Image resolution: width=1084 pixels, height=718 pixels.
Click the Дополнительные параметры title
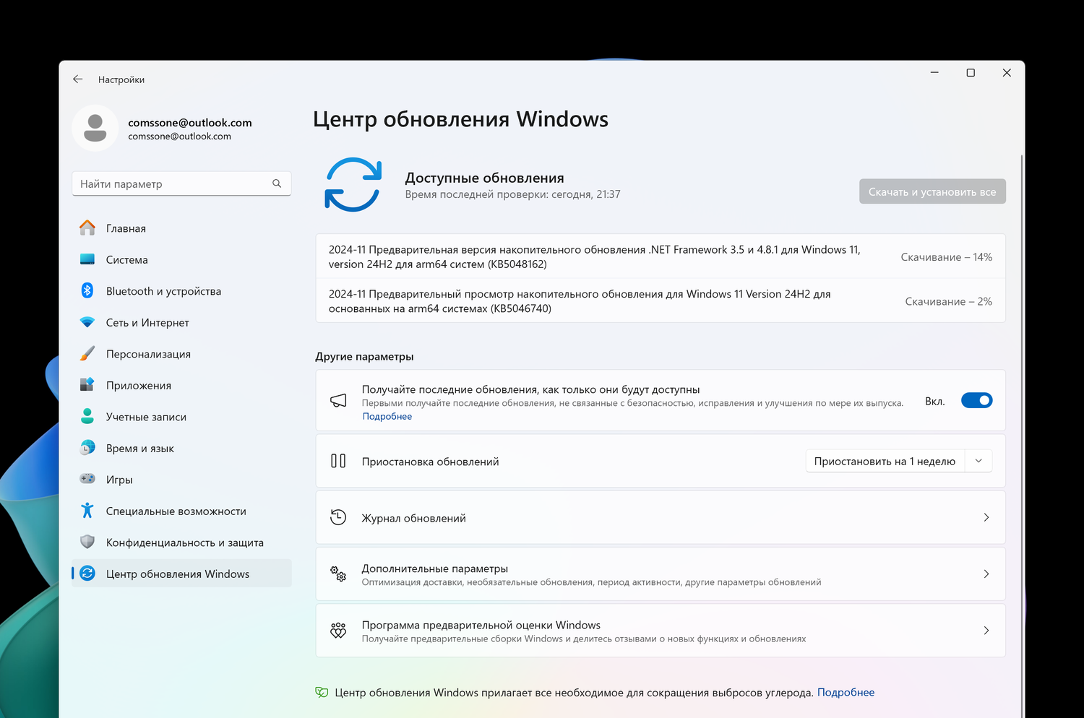(434, 568)
